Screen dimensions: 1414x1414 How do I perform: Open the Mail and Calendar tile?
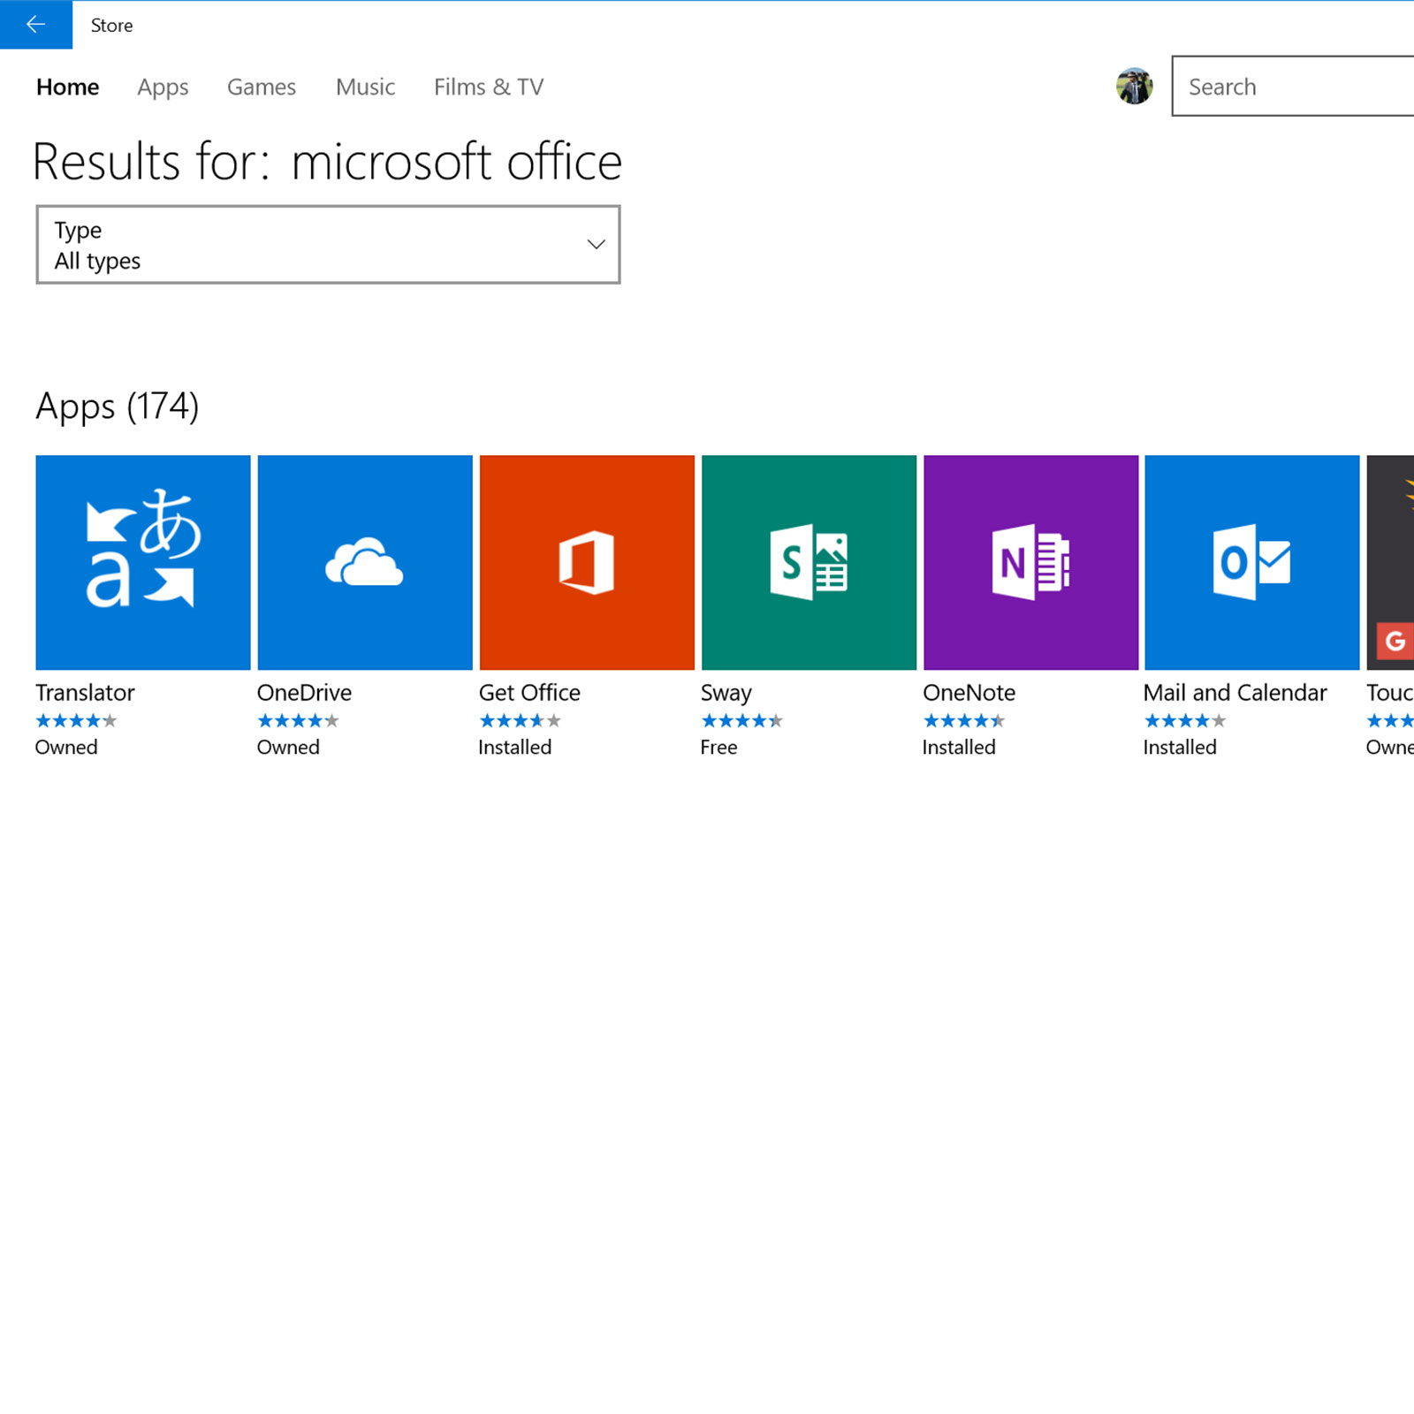point(1251,562)
